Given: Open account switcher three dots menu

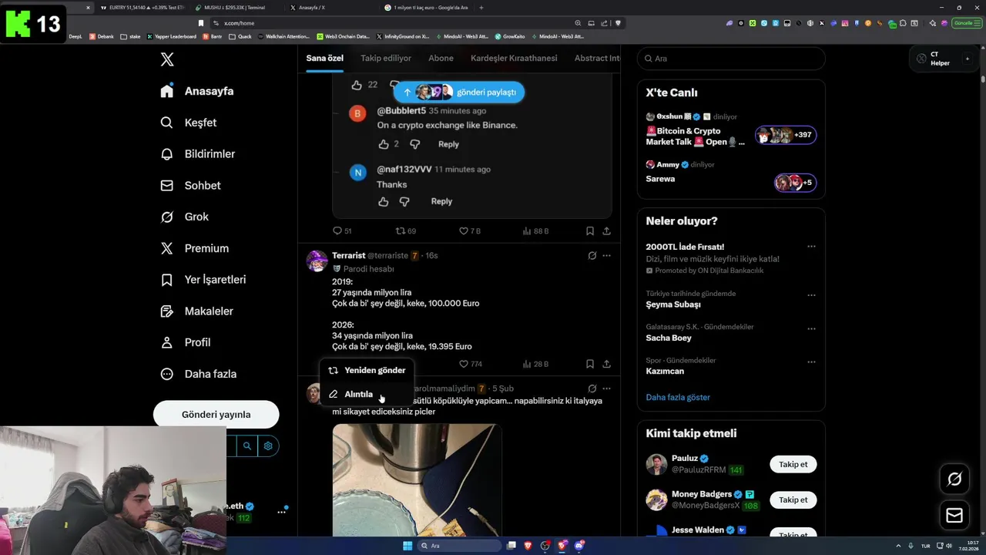Looking at the screenshot, I should 281,512.
